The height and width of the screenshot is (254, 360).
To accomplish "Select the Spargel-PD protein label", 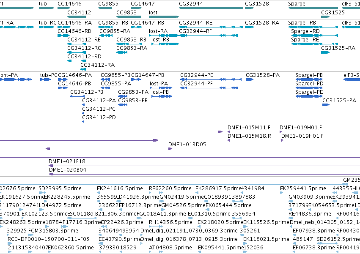I will tap(309, 84).
